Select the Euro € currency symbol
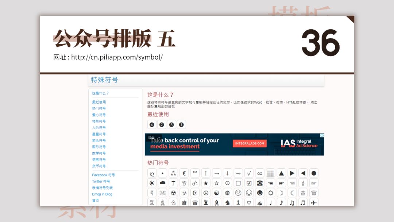The image size is (394, 222). point(184,173)
